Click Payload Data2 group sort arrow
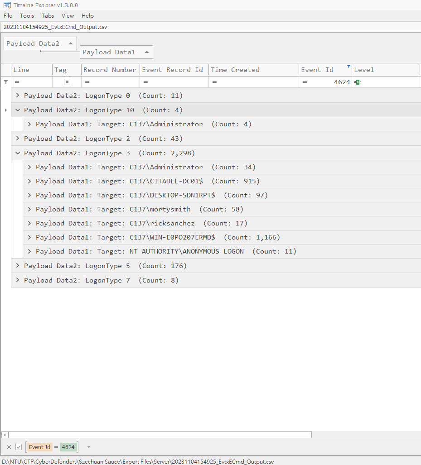This screenshot has height=465, width=421. [71, 43]
